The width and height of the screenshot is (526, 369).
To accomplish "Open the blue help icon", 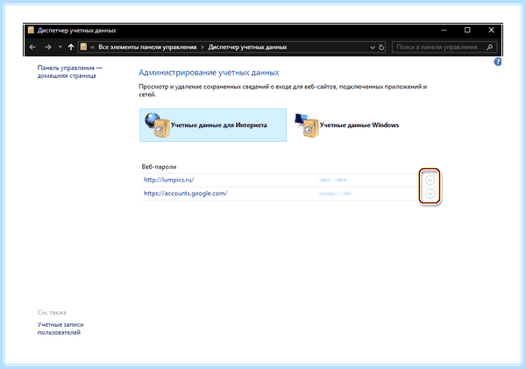I will click(x=497, y=61).
